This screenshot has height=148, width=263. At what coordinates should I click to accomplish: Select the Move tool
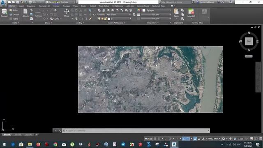[x=67, y=13]
